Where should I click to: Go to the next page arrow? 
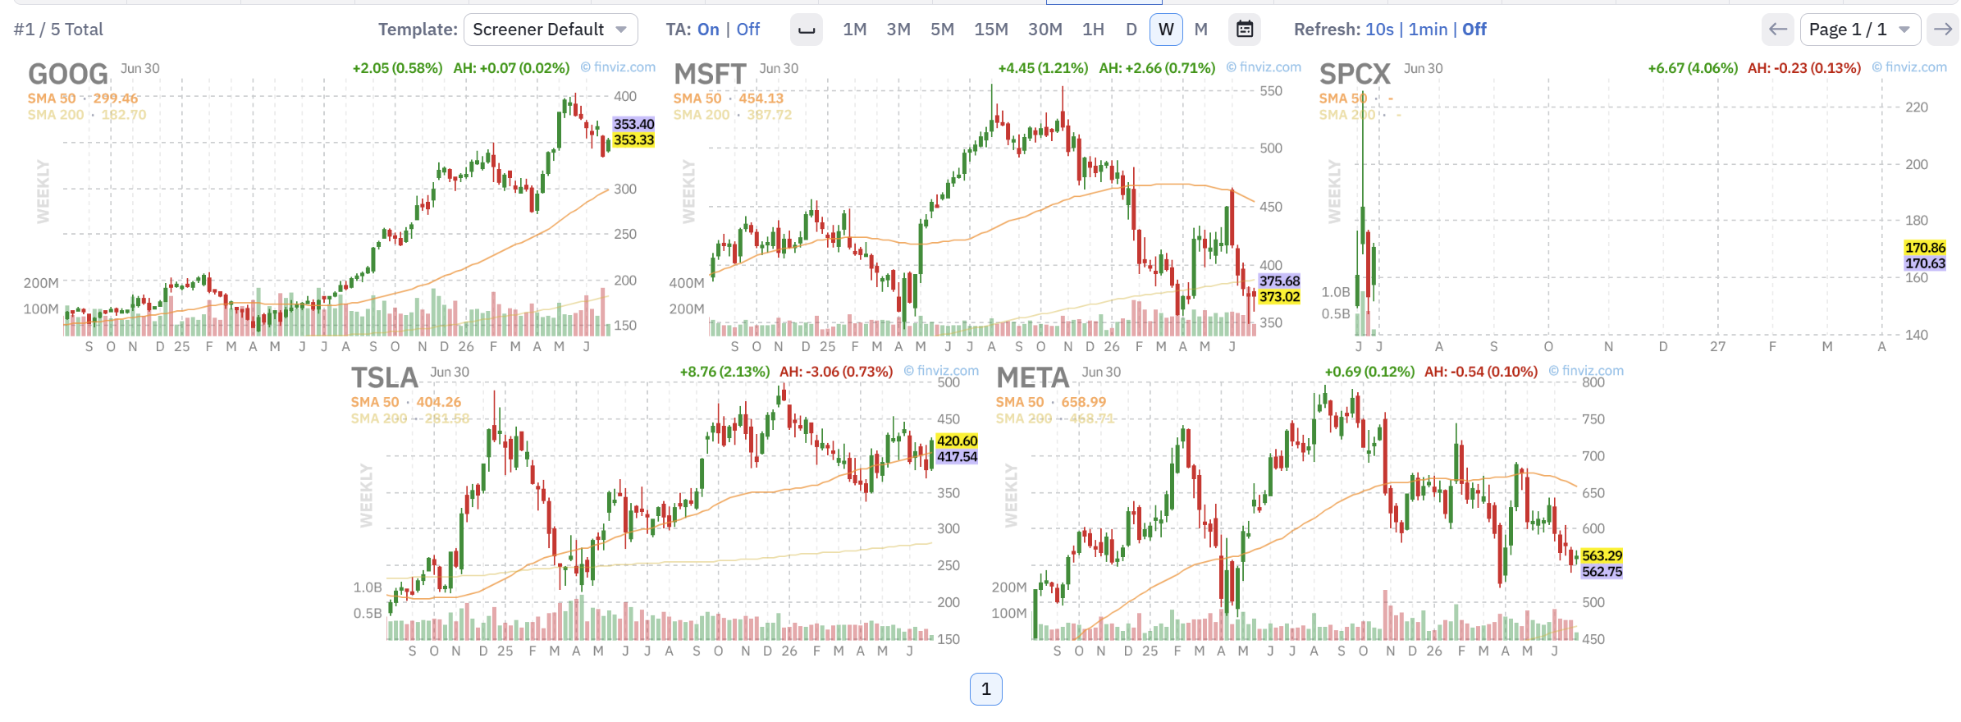click(x=1943, y=30)
